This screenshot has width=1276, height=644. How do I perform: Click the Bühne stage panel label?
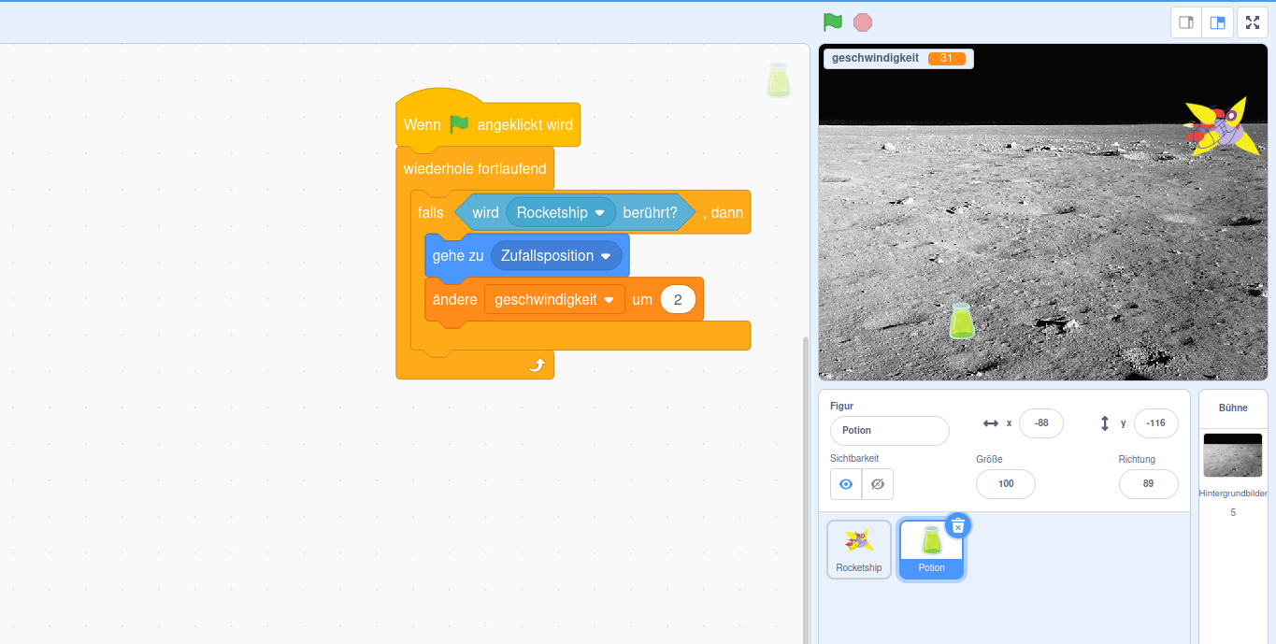click(1233, 408)
